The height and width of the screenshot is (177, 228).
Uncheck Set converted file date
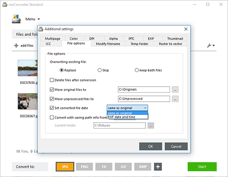[52, 108]
